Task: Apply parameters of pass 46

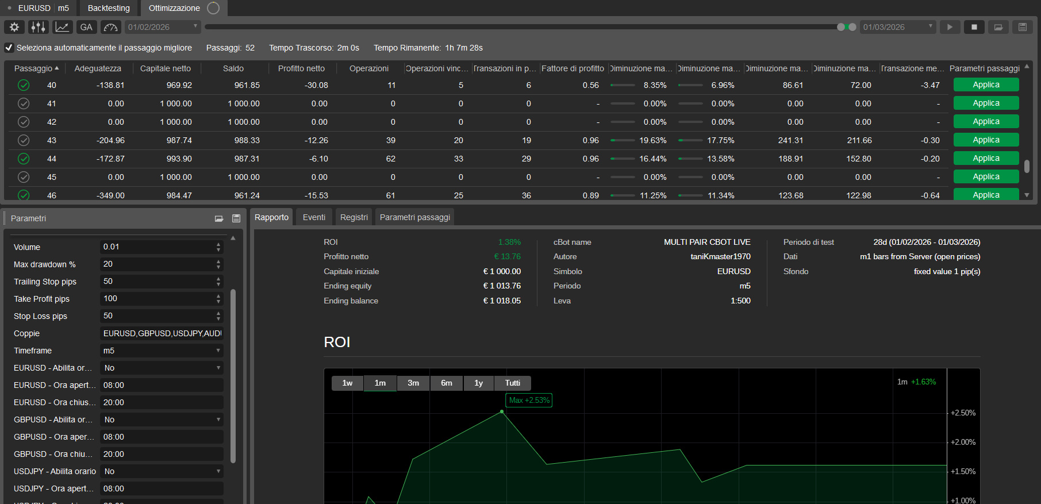Action: pyautogui.click(x=986, y=194)
